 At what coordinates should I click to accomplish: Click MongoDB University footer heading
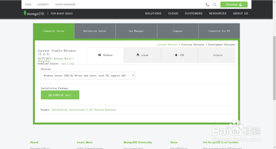click(138, 142)
